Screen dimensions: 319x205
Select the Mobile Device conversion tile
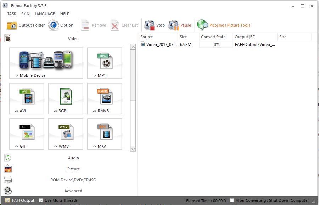click(46, 63)
